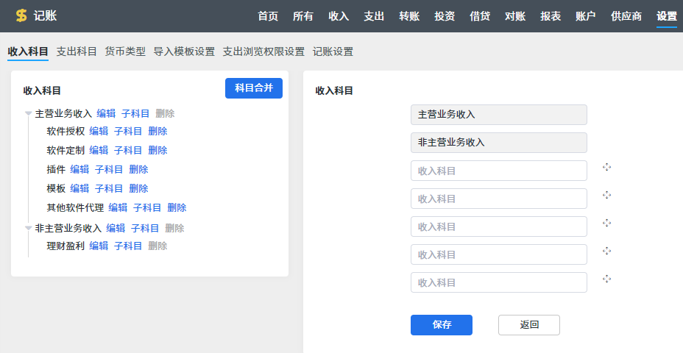Add 子科目 under 理财盈利
This screenshot has width=683, height=353.
128,246
